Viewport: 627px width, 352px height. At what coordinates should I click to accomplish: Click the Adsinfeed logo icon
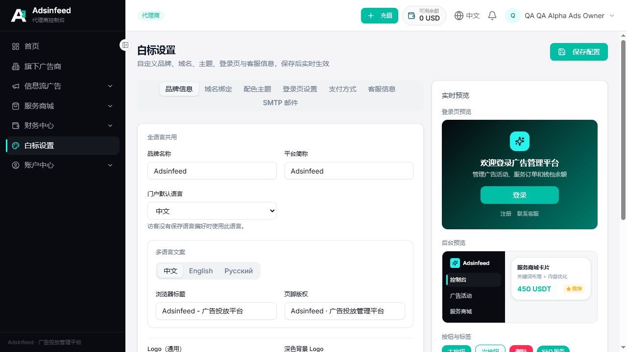click(19, 15)
